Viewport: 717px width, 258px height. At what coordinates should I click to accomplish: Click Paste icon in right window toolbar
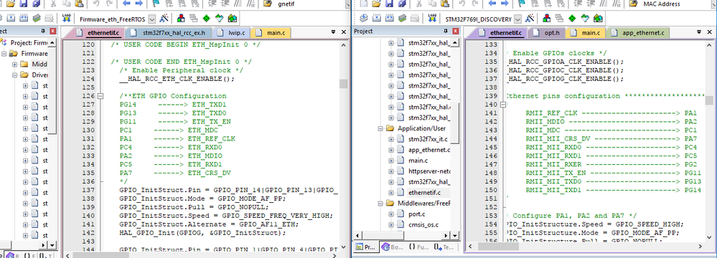[x=445, y=4]
